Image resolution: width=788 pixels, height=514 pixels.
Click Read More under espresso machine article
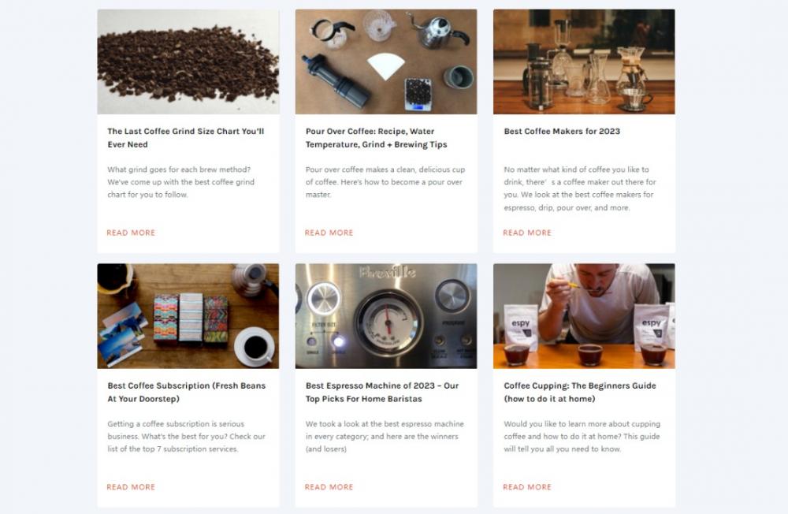329,487
